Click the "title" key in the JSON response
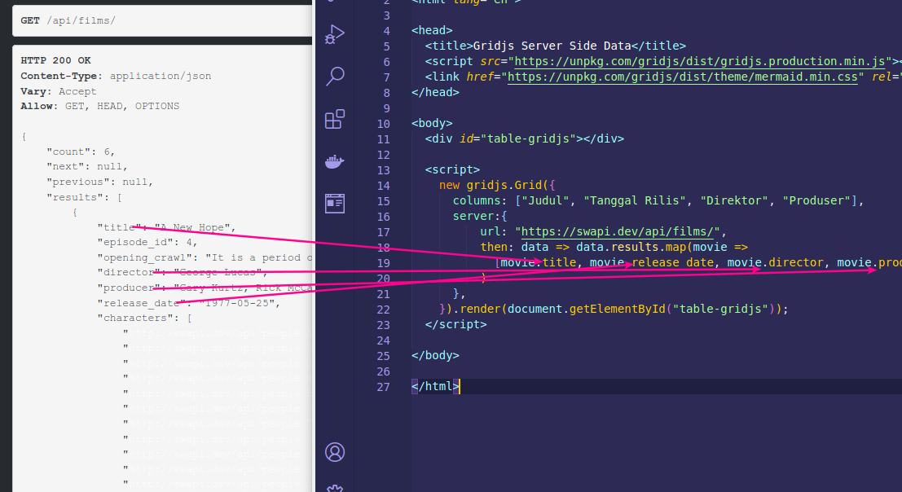The height and width of the screenshot is (492, 902). tap(121, 227)
